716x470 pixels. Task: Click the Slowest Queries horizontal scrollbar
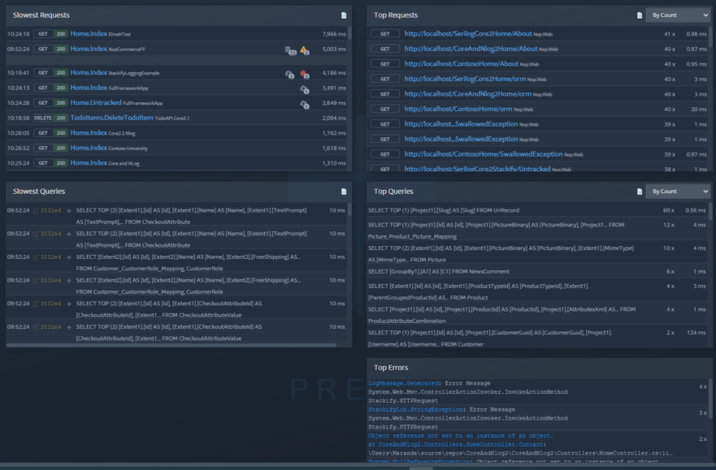click(x=171, y=345)
